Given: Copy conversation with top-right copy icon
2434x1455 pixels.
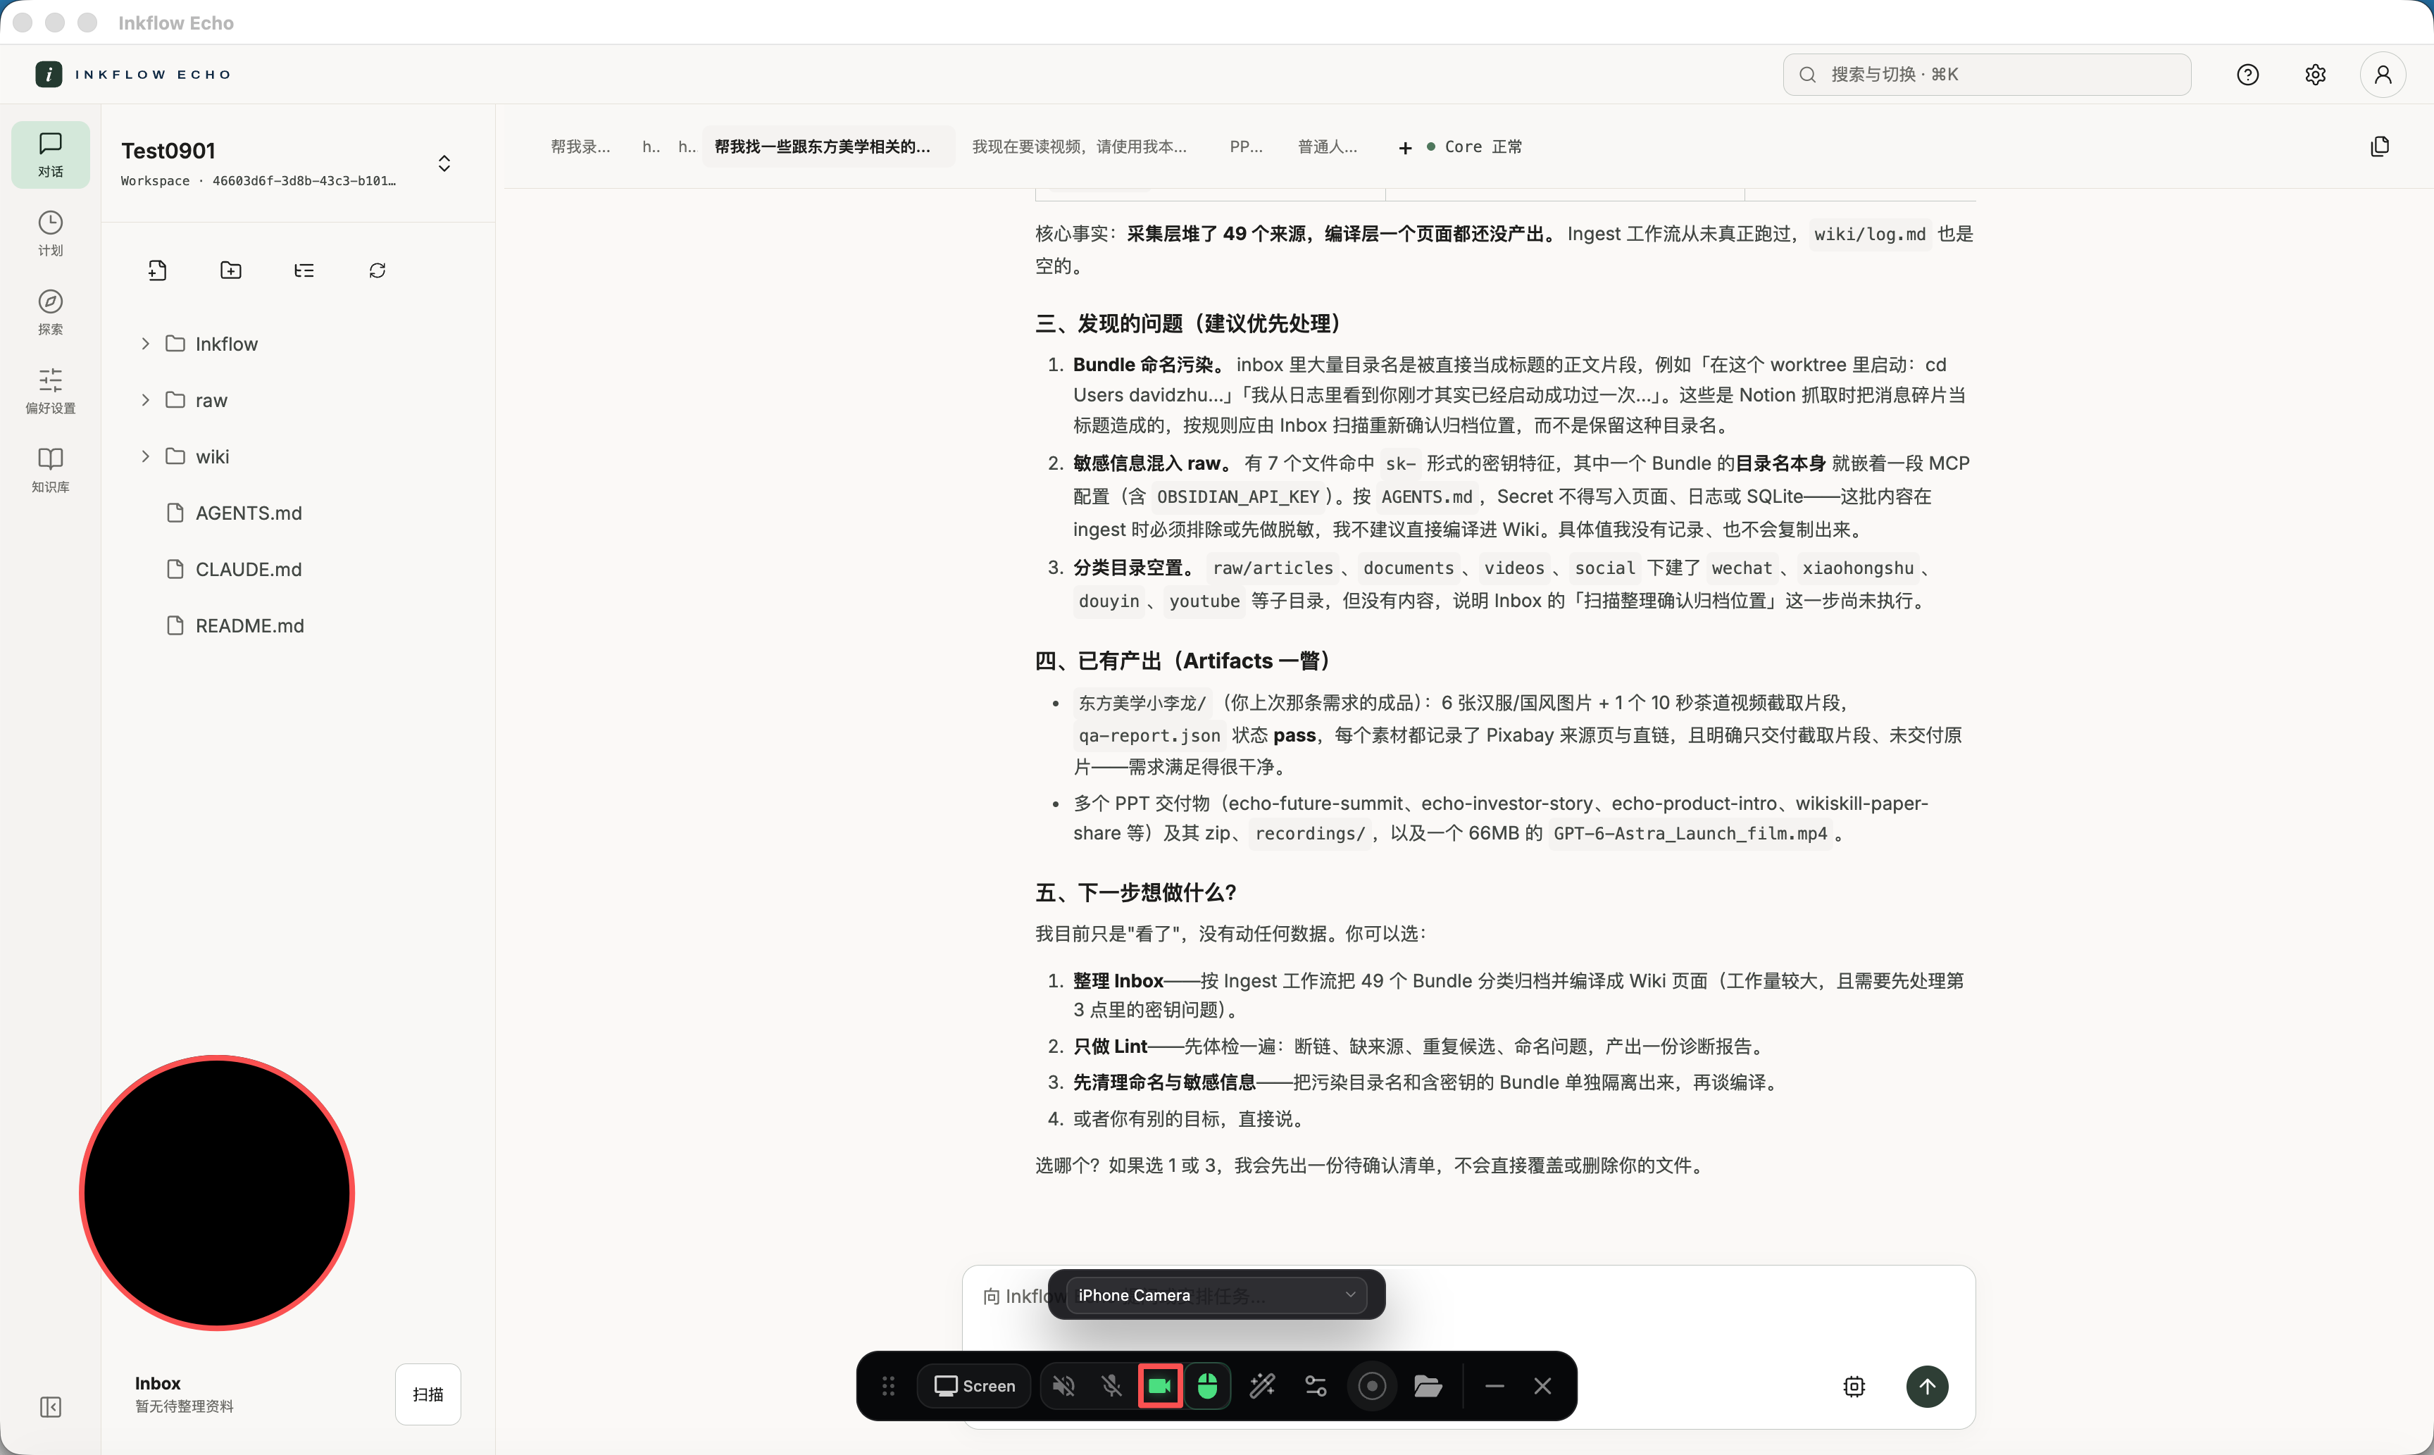Looking at the screenshot, I should click(2380, 147).
